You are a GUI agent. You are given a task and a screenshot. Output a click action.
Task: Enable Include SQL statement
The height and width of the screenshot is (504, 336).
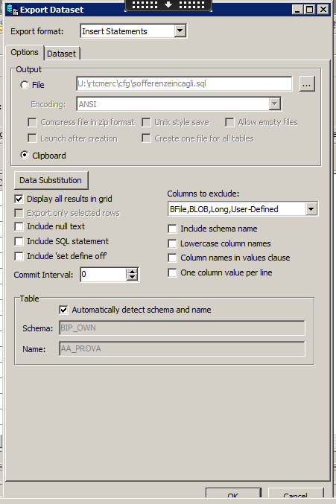[x=19, y=241]
